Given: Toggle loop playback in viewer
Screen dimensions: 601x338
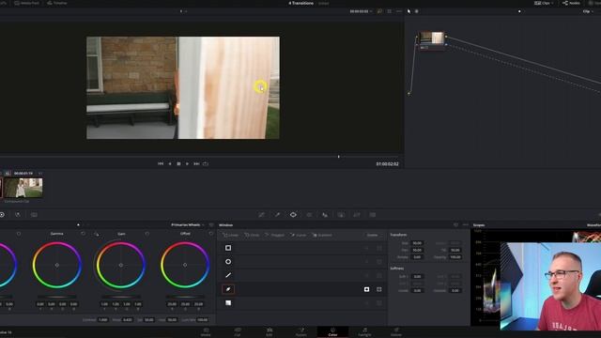Looking at the screenshot, I should [x=206, y=163].
